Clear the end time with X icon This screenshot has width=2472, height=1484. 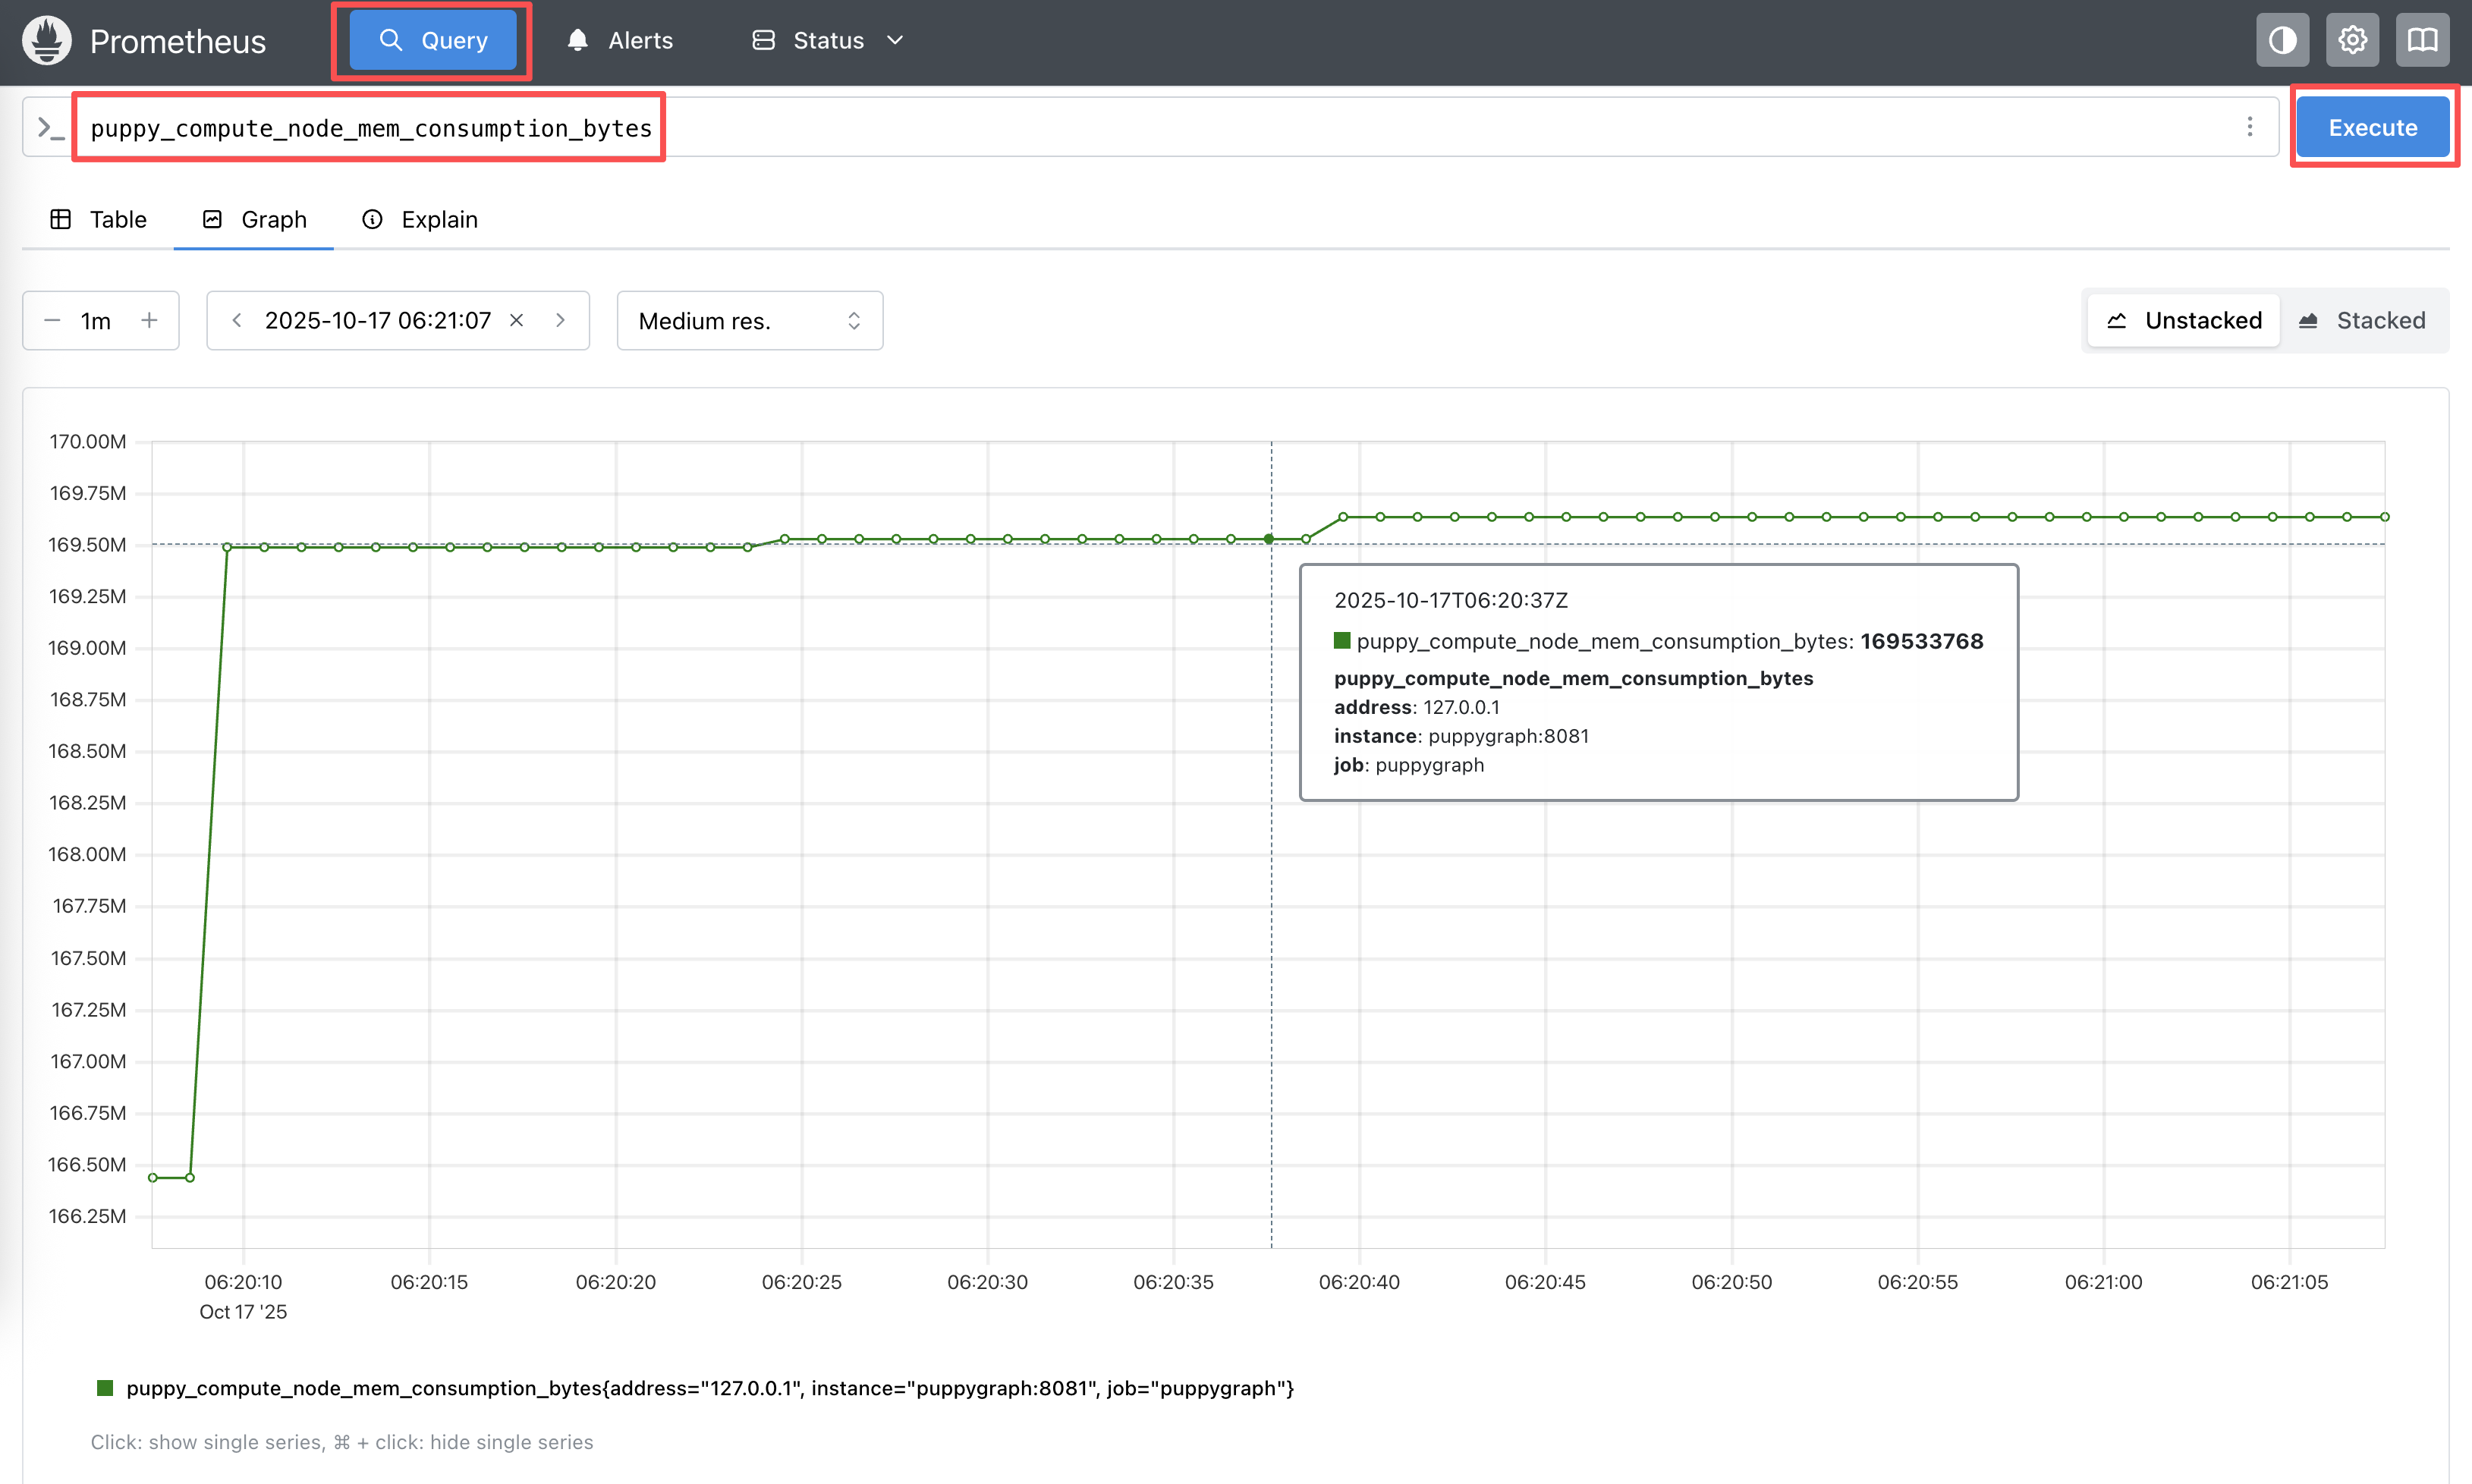(517, 320)
